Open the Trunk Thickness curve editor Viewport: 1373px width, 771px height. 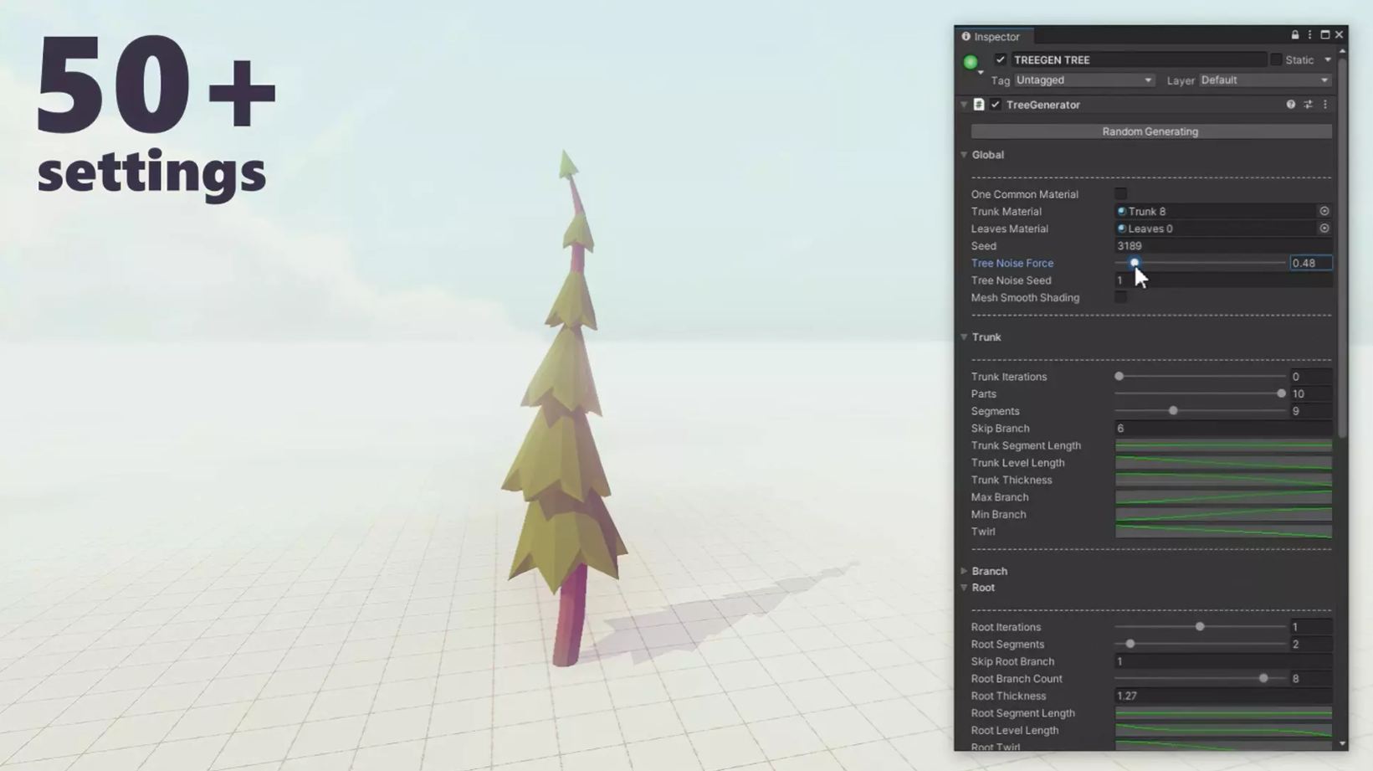coord(1223,480)
